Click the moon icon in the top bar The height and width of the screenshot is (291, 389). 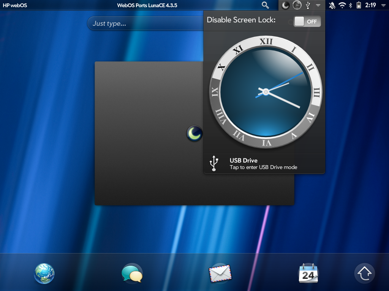[286, 5]
